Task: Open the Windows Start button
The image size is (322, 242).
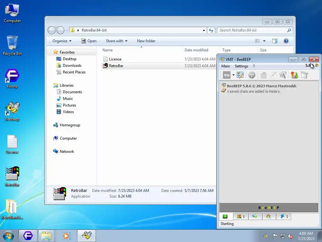Action: click(x=8, y=236)
